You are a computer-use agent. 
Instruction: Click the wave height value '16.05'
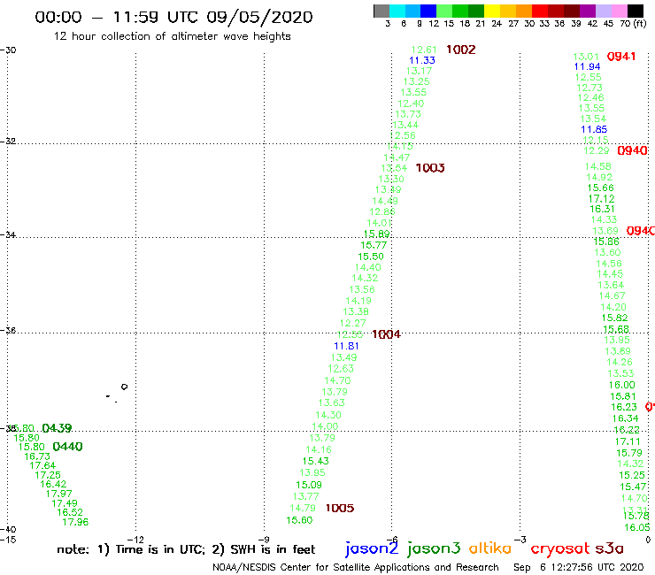tap(637, 527)
